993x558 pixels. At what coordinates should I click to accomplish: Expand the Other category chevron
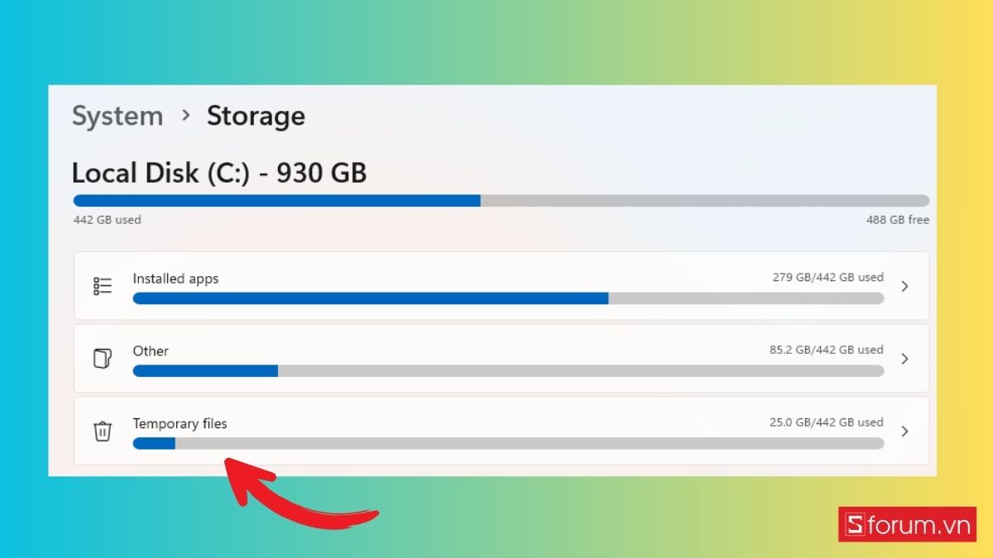point(904,359)
